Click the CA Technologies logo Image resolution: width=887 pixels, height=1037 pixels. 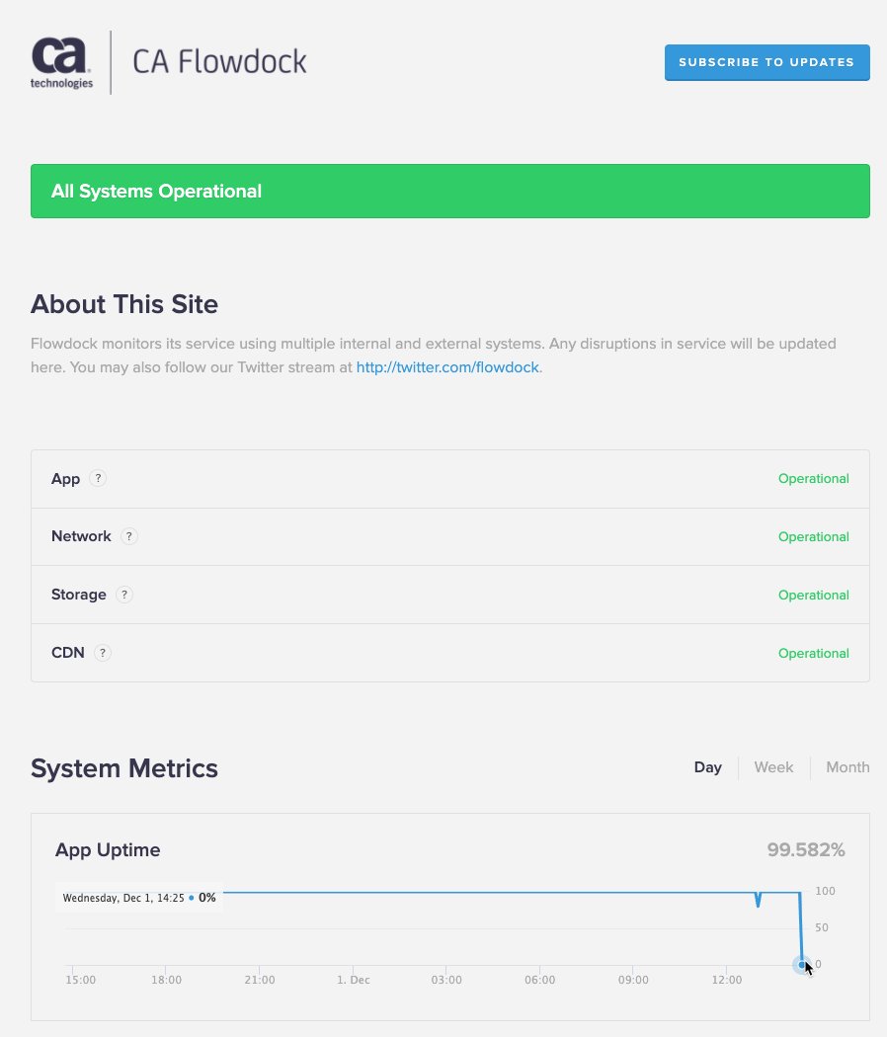click(61, 62)
